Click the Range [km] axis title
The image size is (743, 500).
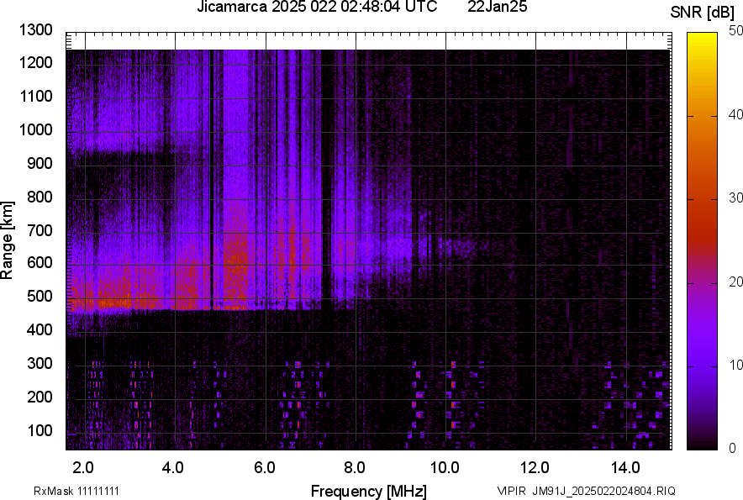[x=8, y=240]
